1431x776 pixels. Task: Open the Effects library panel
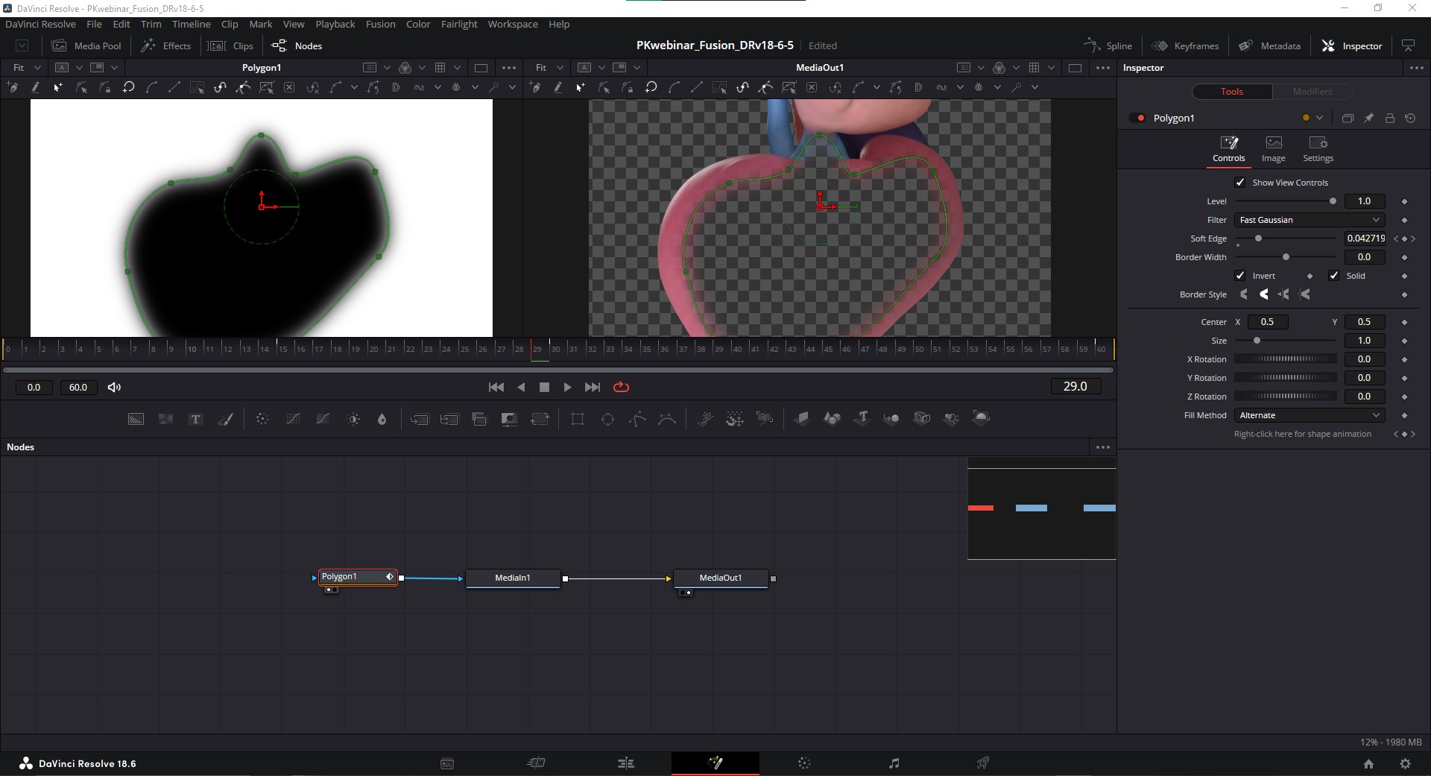(x=167, y=45)
